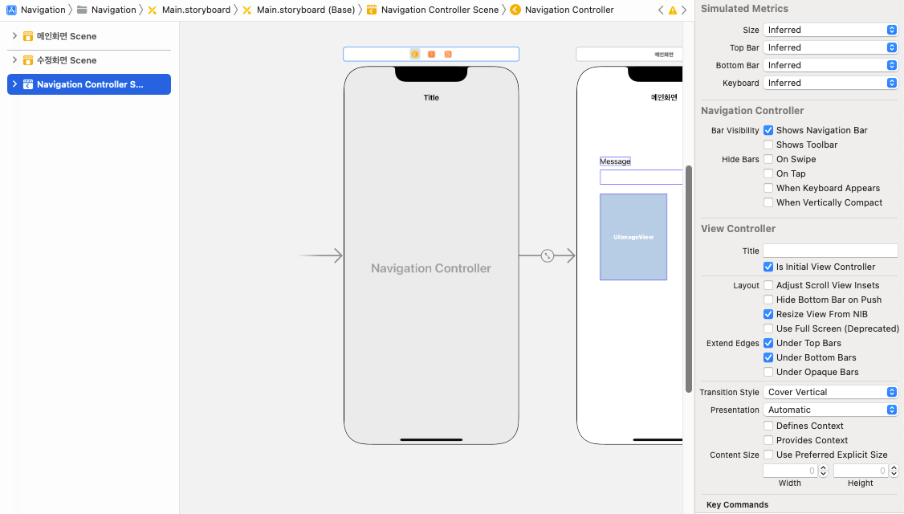The height and width of the screenshot is (514, 904).
Task: Go to next issue with right arrow
Action: [684, 10]
